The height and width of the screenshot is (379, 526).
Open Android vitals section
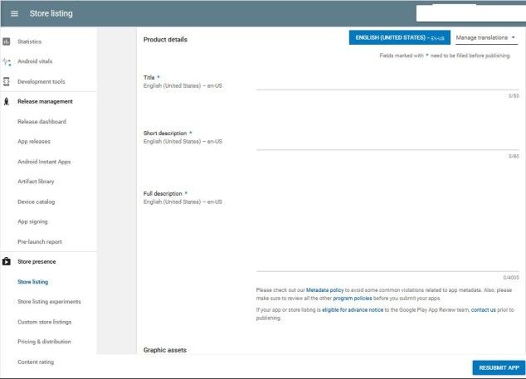point(35,61)
